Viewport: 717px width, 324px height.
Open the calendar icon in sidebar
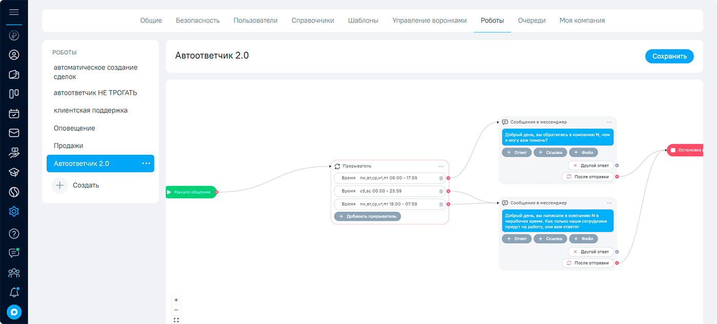(14, 113)
